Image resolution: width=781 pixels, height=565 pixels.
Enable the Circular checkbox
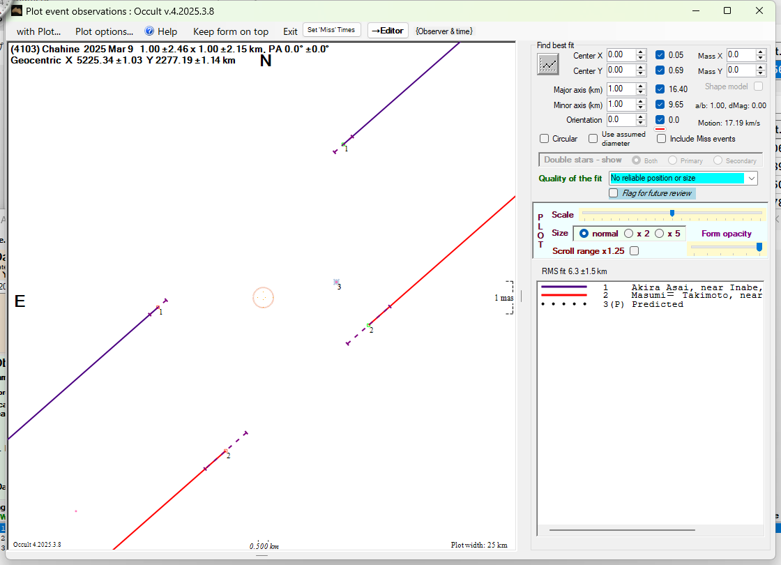(x=545, y=139)
